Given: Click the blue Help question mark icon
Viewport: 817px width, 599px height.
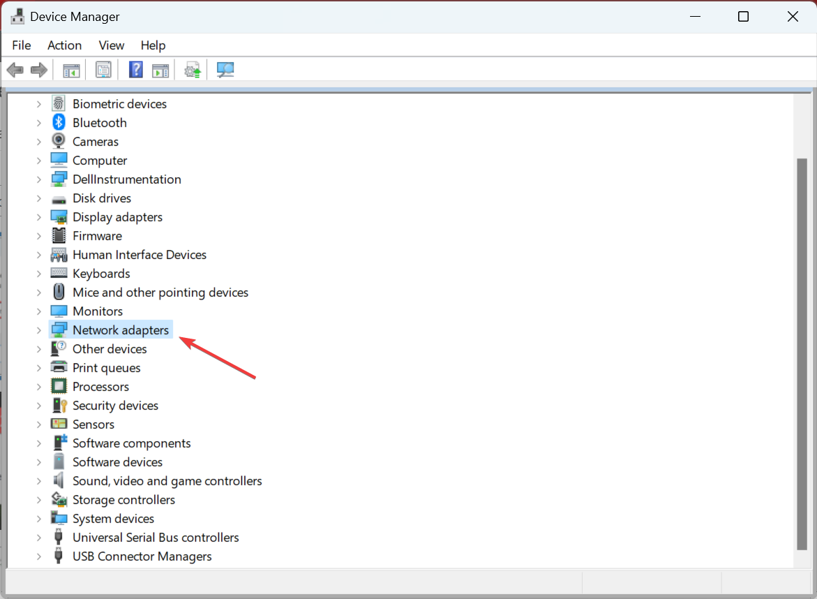Looking at the screenshot, I should (136, 70).
